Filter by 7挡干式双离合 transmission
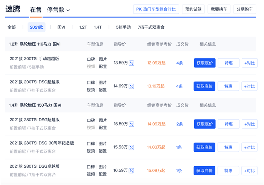The image size is (264, 185). click(151, 27)
